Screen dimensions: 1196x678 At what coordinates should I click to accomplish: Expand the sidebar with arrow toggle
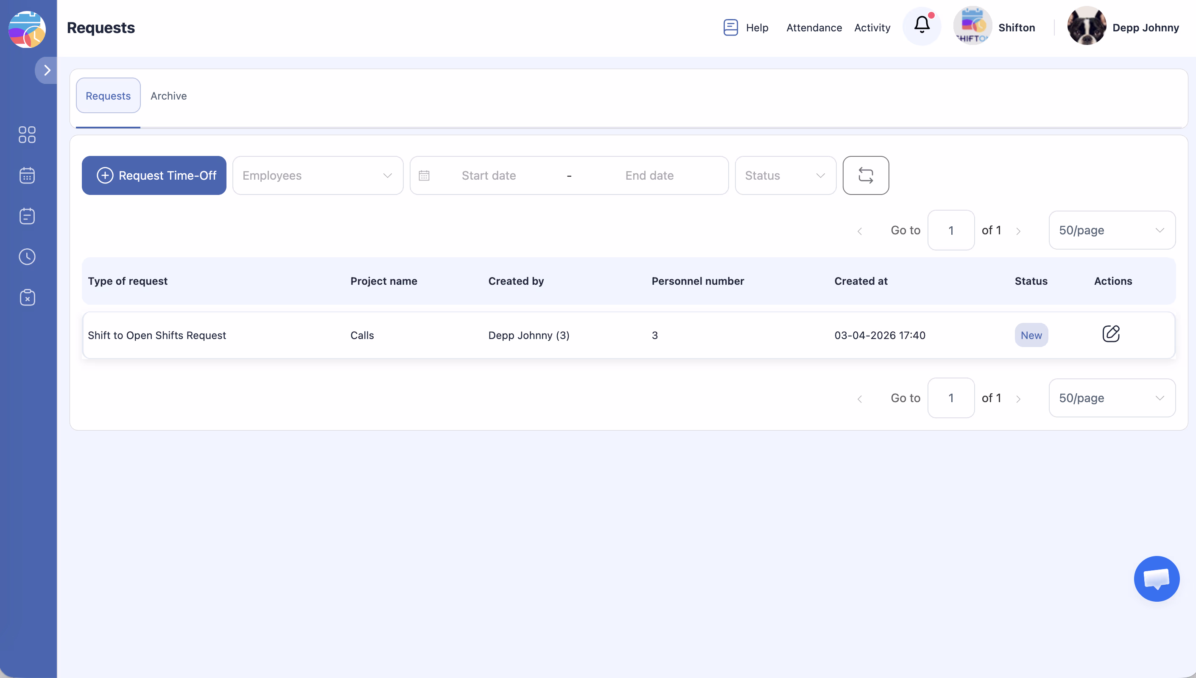pyautogui.click(x=47, y=70)
